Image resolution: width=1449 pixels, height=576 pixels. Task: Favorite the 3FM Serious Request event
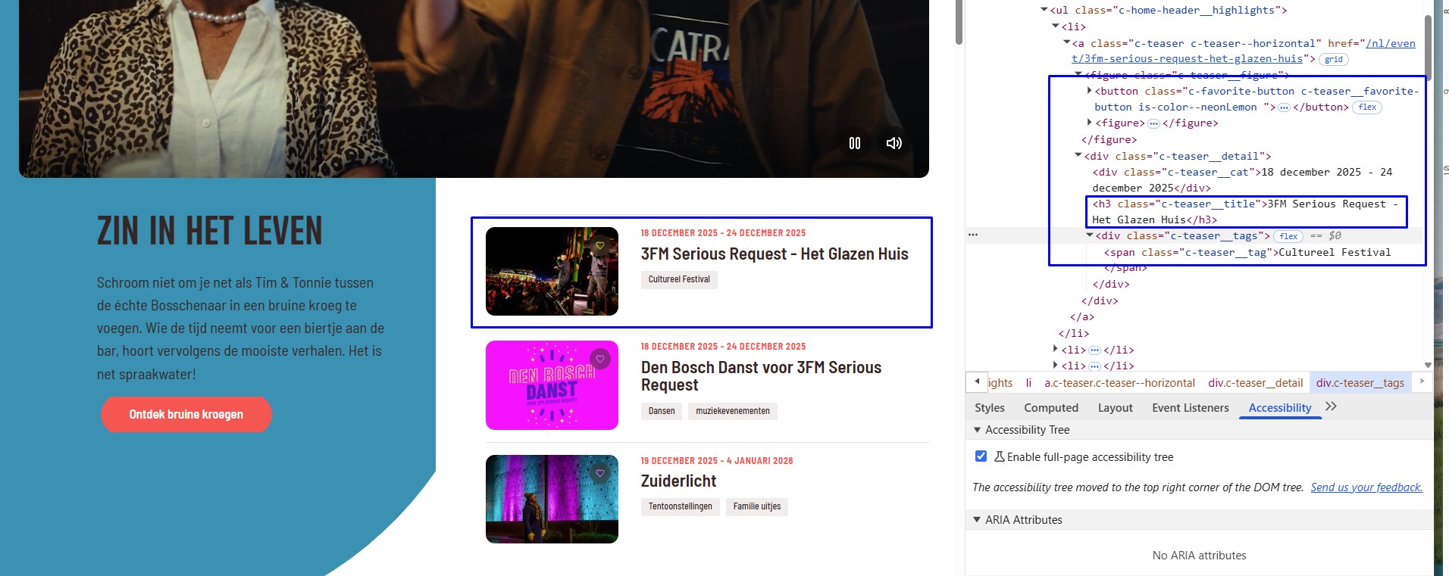pyautogui.click(x=600, y=245)
